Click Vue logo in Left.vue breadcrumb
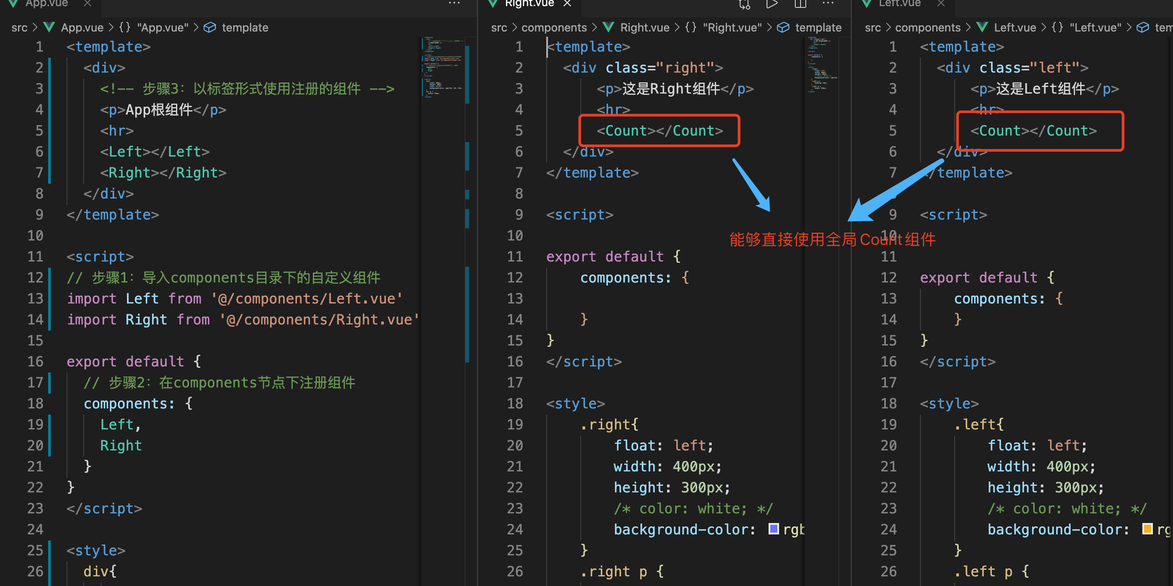Viewport: 1173px width, 586px height. click(982, 27)
